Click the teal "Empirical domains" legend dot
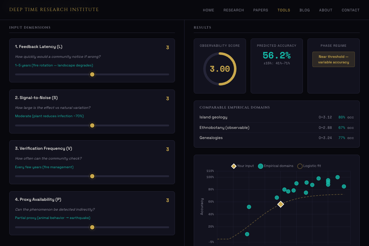The image size is (369, 246). pyautogui.click(x=260, y=166)
